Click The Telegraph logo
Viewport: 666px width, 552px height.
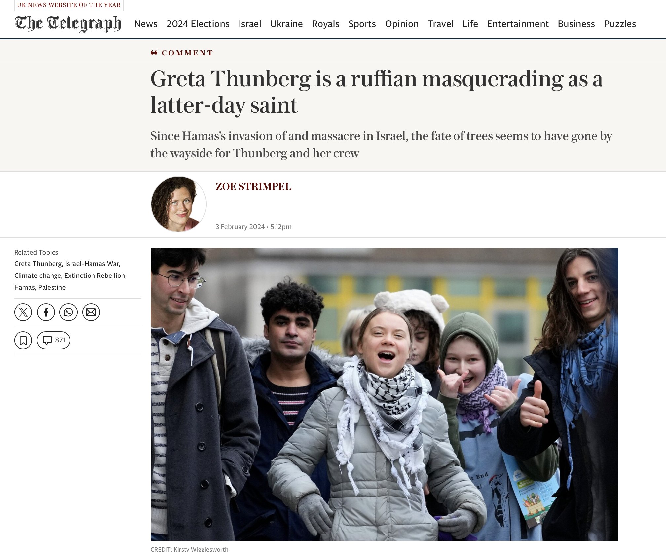pyautogui.click(x=68, y=23)
